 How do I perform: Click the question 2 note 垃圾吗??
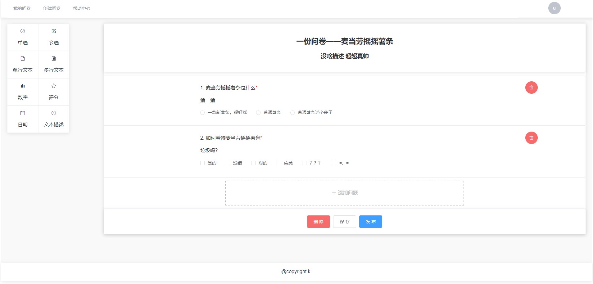(209, 151)
